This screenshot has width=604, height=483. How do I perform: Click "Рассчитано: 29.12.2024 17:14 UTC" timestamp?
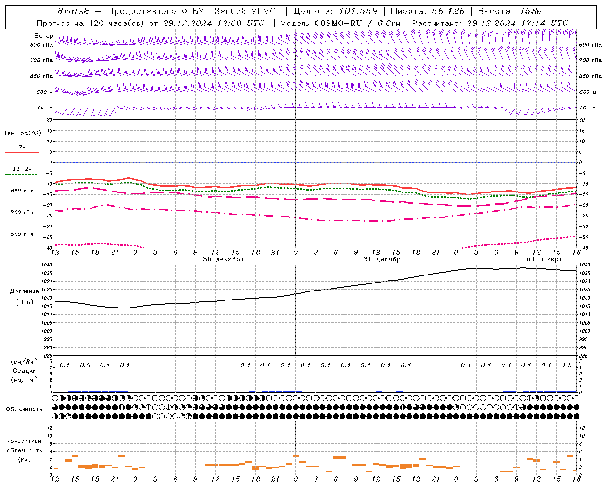coord(490,23)
